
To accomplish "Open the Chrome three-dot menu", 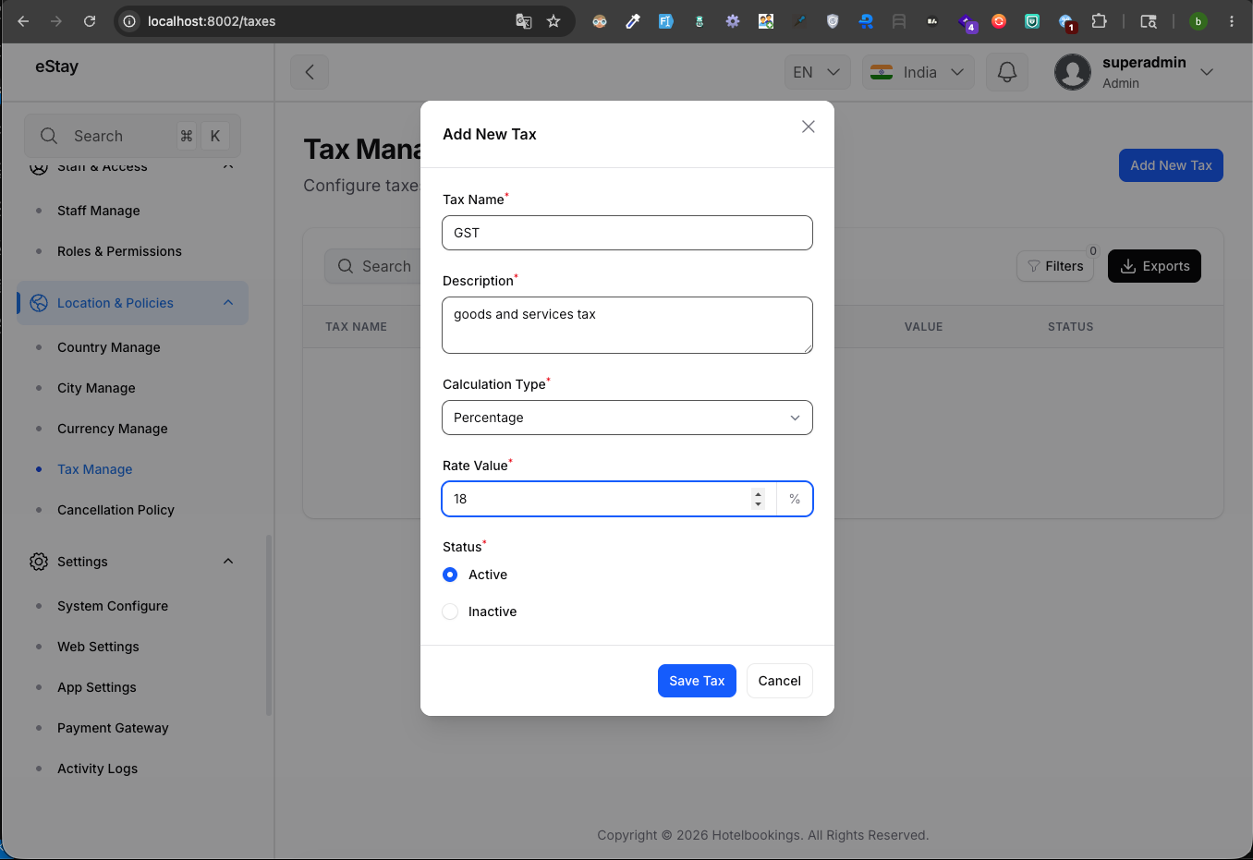I will 1232,21.
